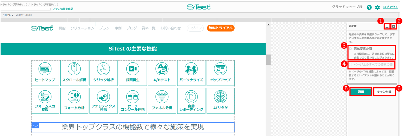403x136 pixels.
Task: Open 事例 in the page navigation
Action: [x=118, y=28]
